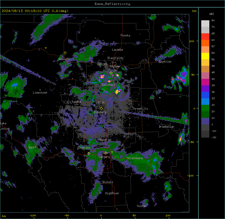Screen dimensions: 225x219
Task: Select the bright yellow 51–54 dBZ swatch
Action: (x=205, y=56)
